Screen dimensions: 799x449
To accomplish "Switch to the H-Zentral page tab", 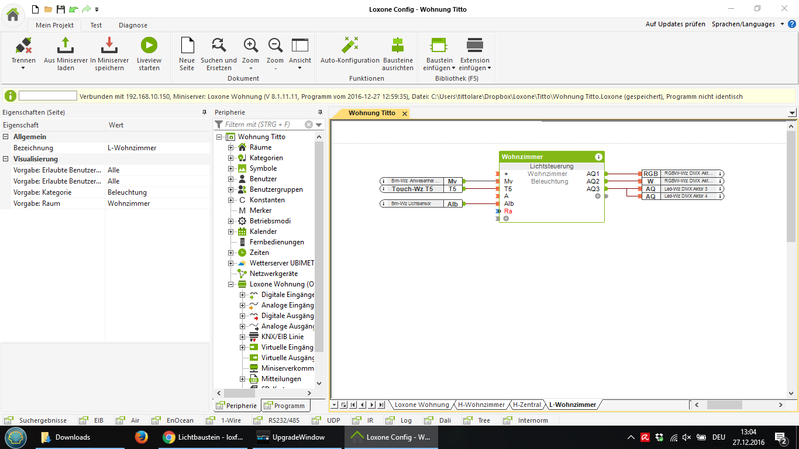I will (x=526, y=405).
